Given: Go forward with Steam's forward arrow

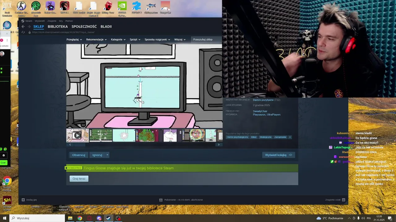Looking at the screenshot, I should point(29,27).
